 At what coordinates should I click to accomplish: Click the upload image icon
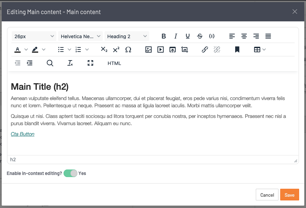(173, 50)
